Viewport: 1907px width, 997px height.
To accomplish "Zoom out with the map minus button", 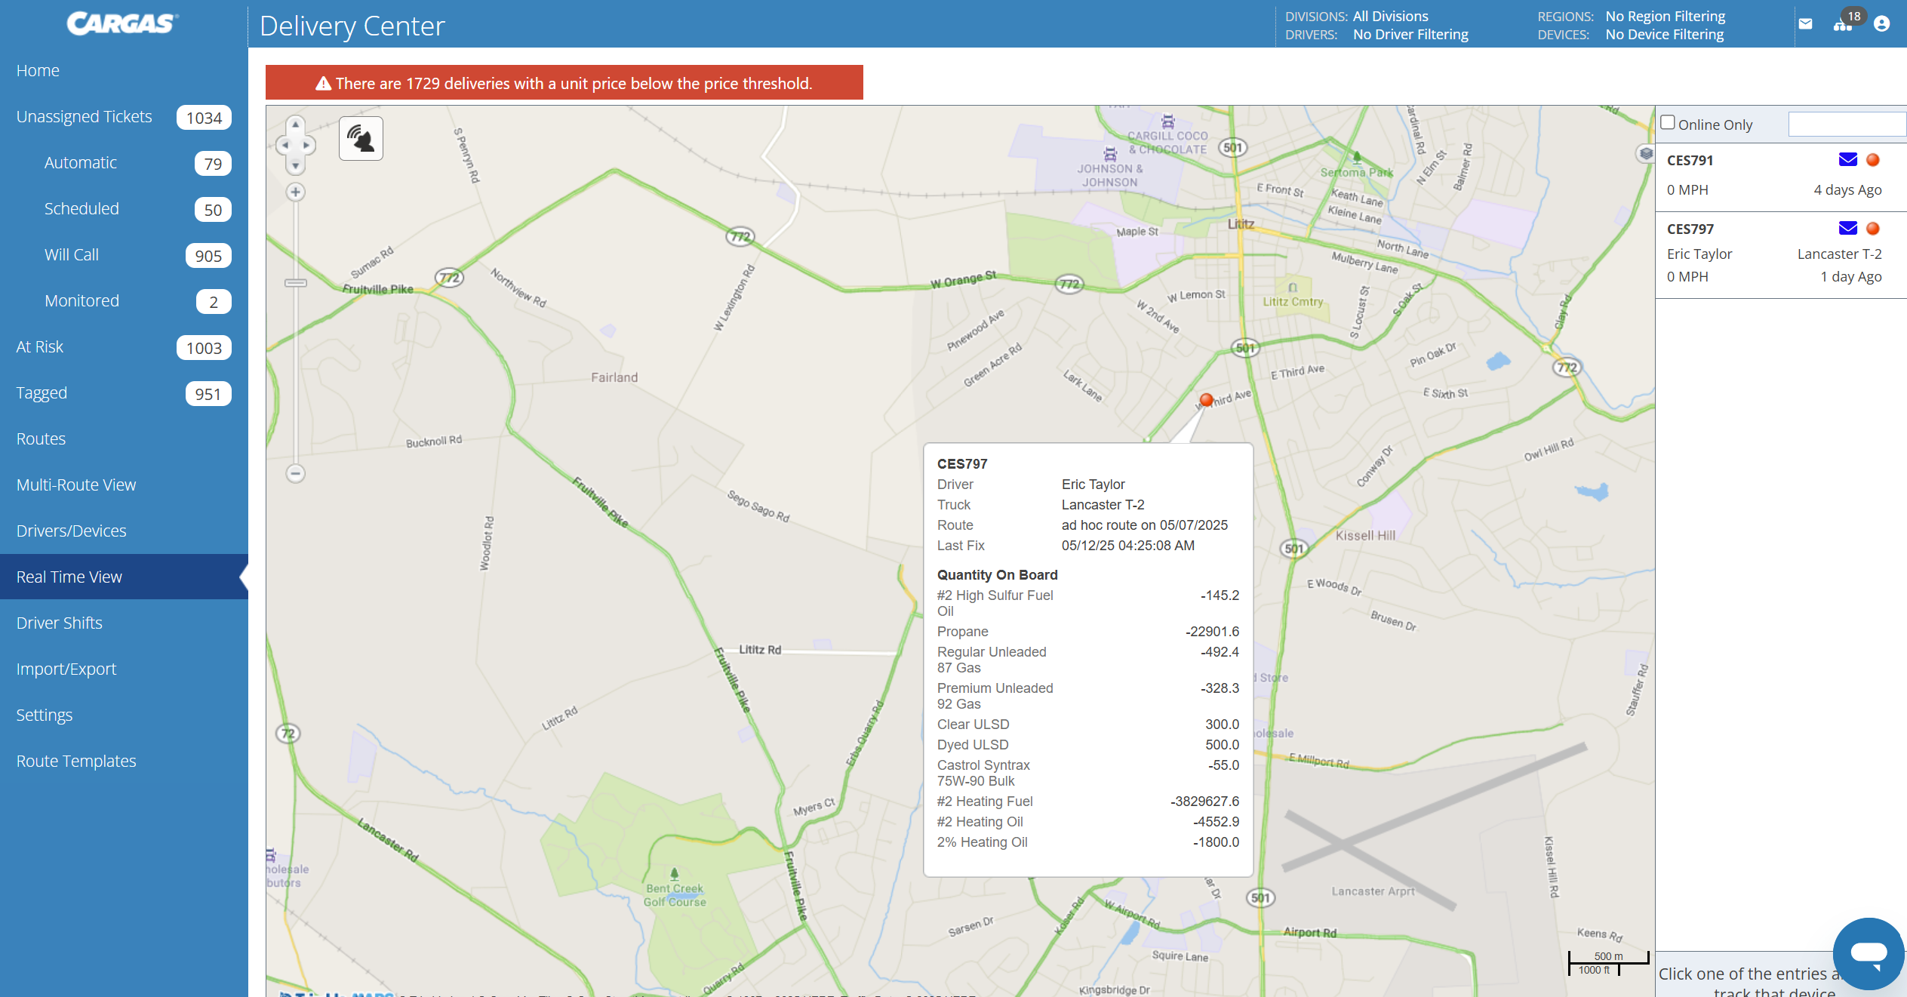I will [295, 474].
